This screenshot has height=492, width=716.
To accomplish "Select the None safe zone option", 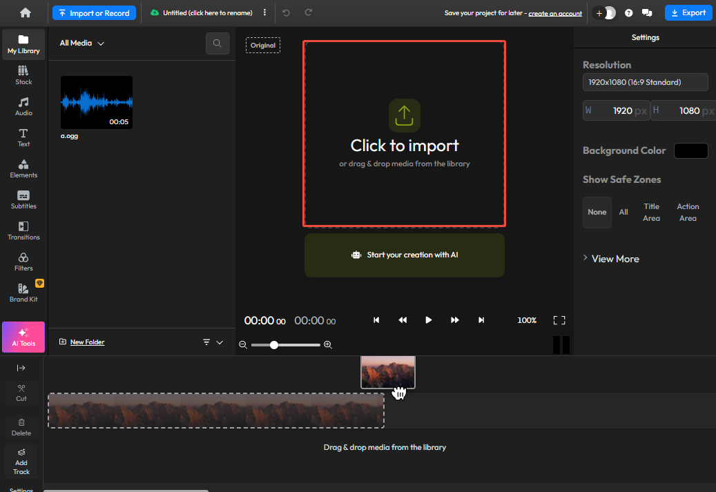I will pyautogui.click(x=597, y=212).
